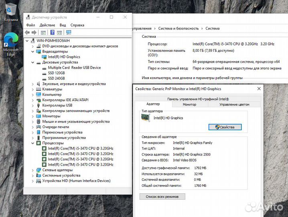
Task: Close the Generic PnP Monitor properties dialog
Action: 259,89
